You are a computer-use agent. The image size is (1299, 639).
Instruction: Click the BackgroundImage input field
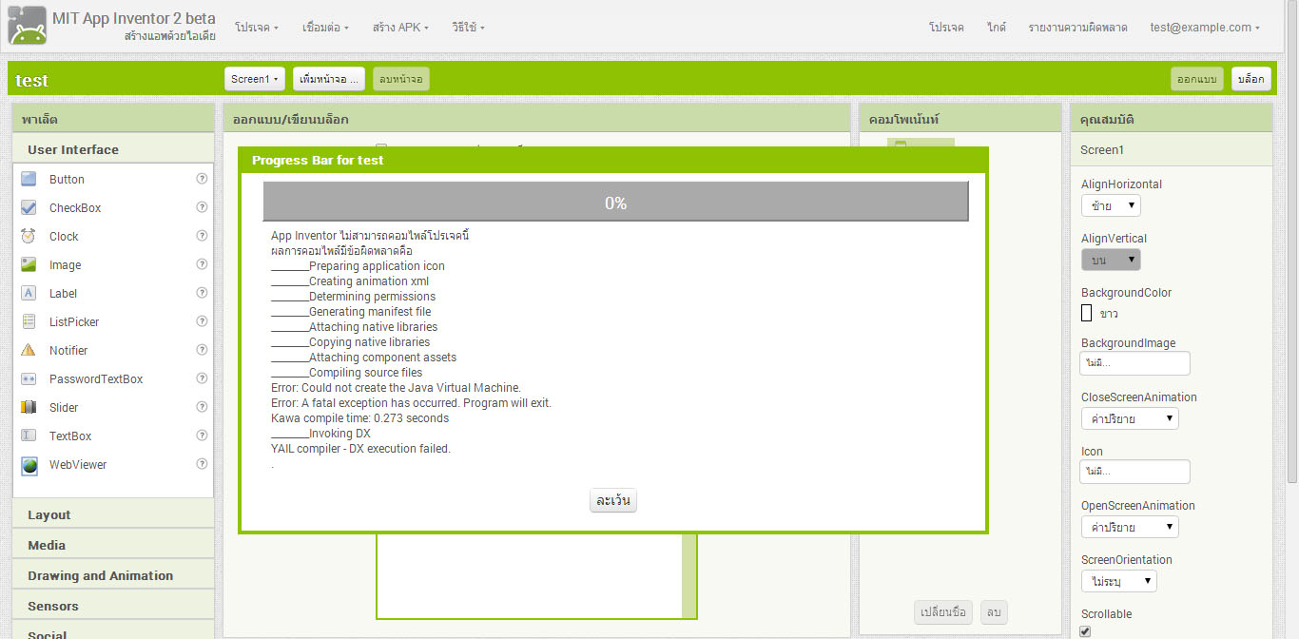click(x=1135, y=363)
